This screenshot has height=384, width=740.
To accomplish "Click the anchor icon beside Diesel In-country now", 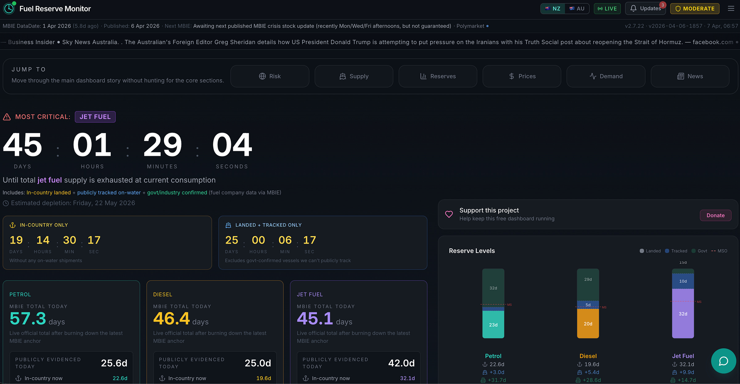I will [x=162, y=378].
